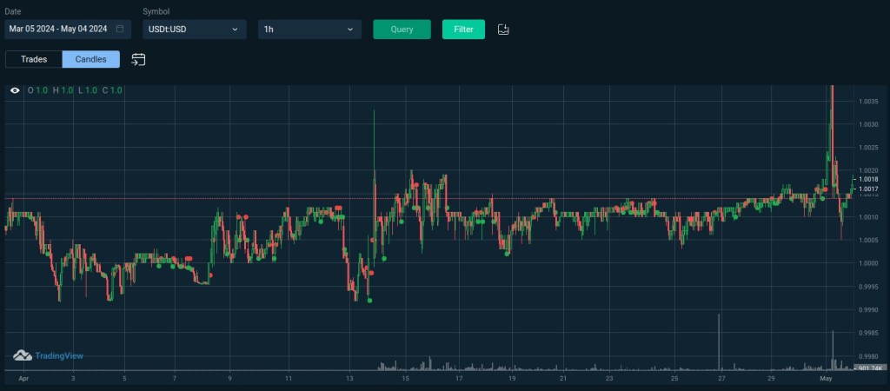The height and width of the screenshot is (391, 890).
Task: Click the export download icon beside Filter
Action: (x=503, y=30)
